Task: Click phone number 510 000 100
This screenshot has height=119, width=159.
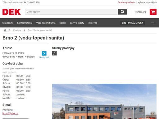Action: (33, 2)
